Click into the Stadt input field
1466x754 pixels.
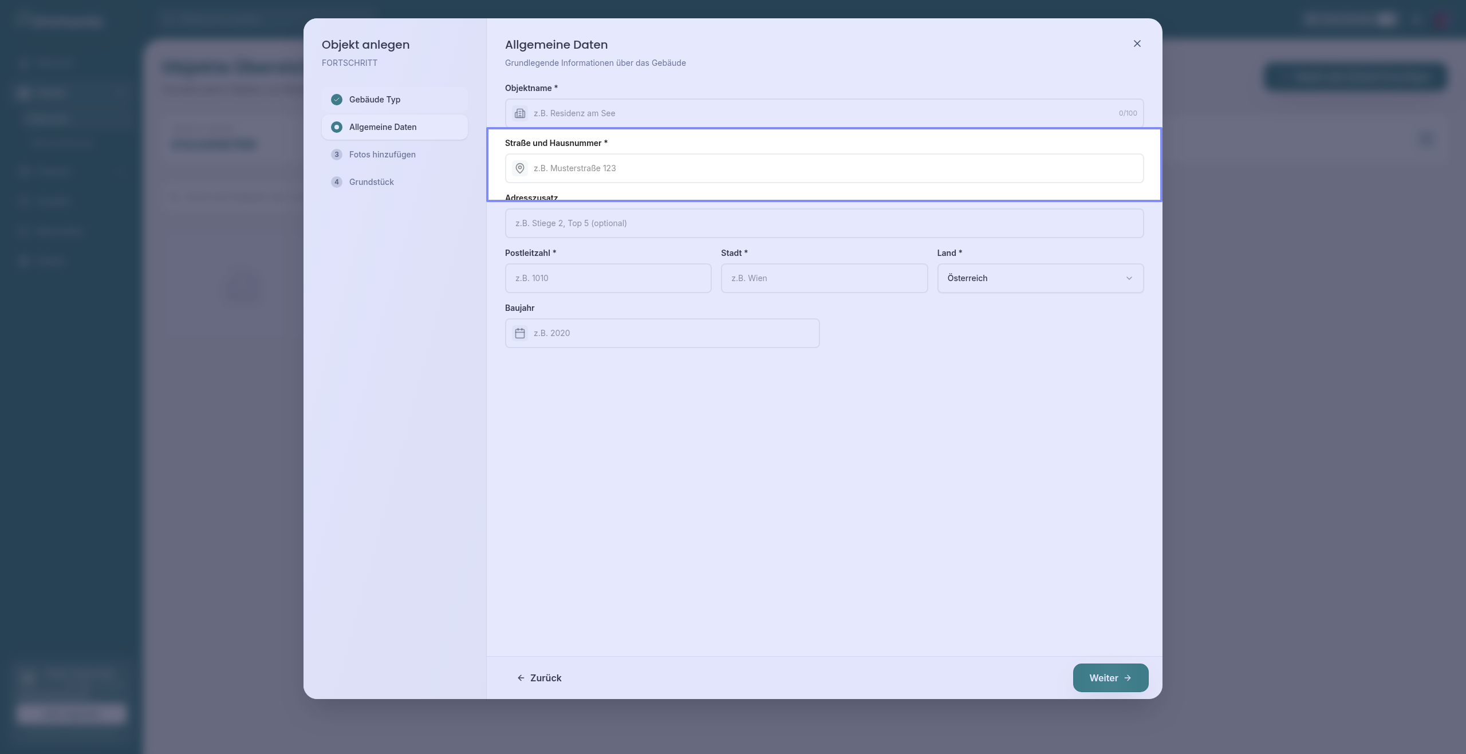[823, 278]
